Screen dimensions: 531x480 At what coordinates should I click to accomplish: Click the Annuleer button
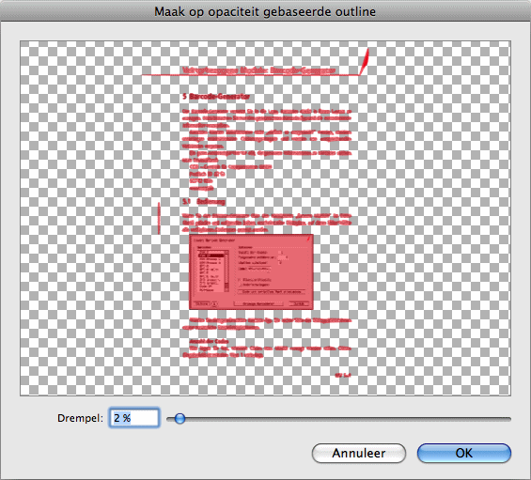pos(359,453)
